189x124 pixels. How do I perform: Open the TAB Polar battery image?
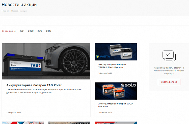(46, 61)
